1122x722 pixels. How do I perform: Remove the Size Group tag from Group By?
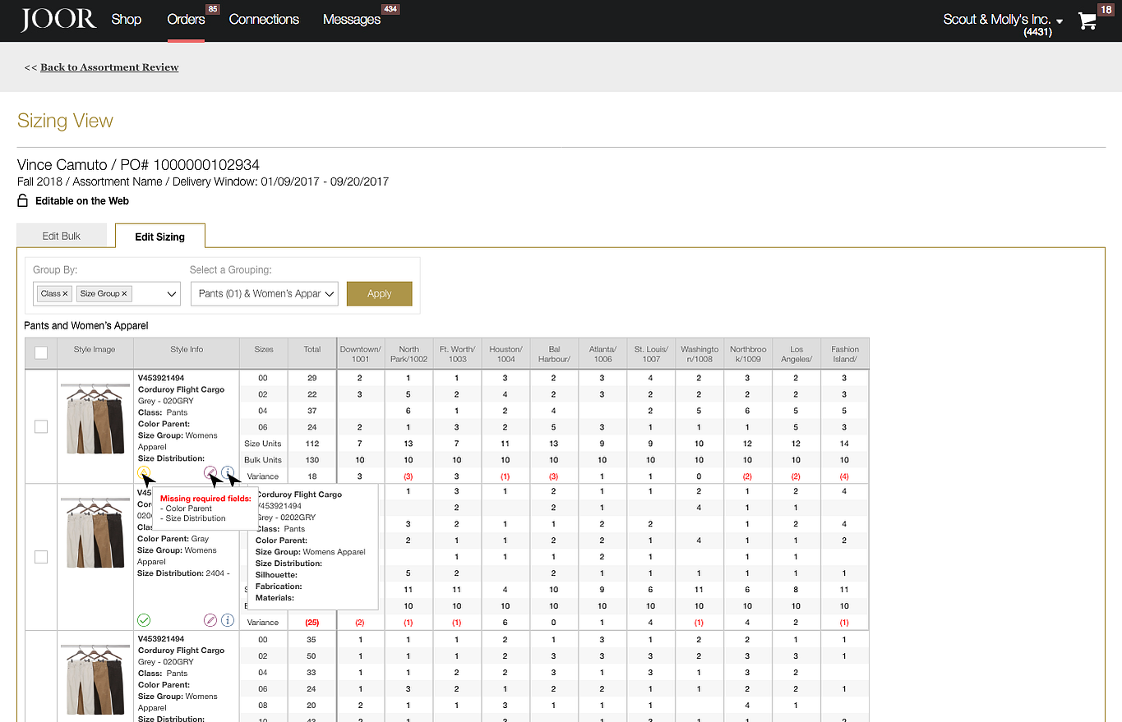coord(125,293)
